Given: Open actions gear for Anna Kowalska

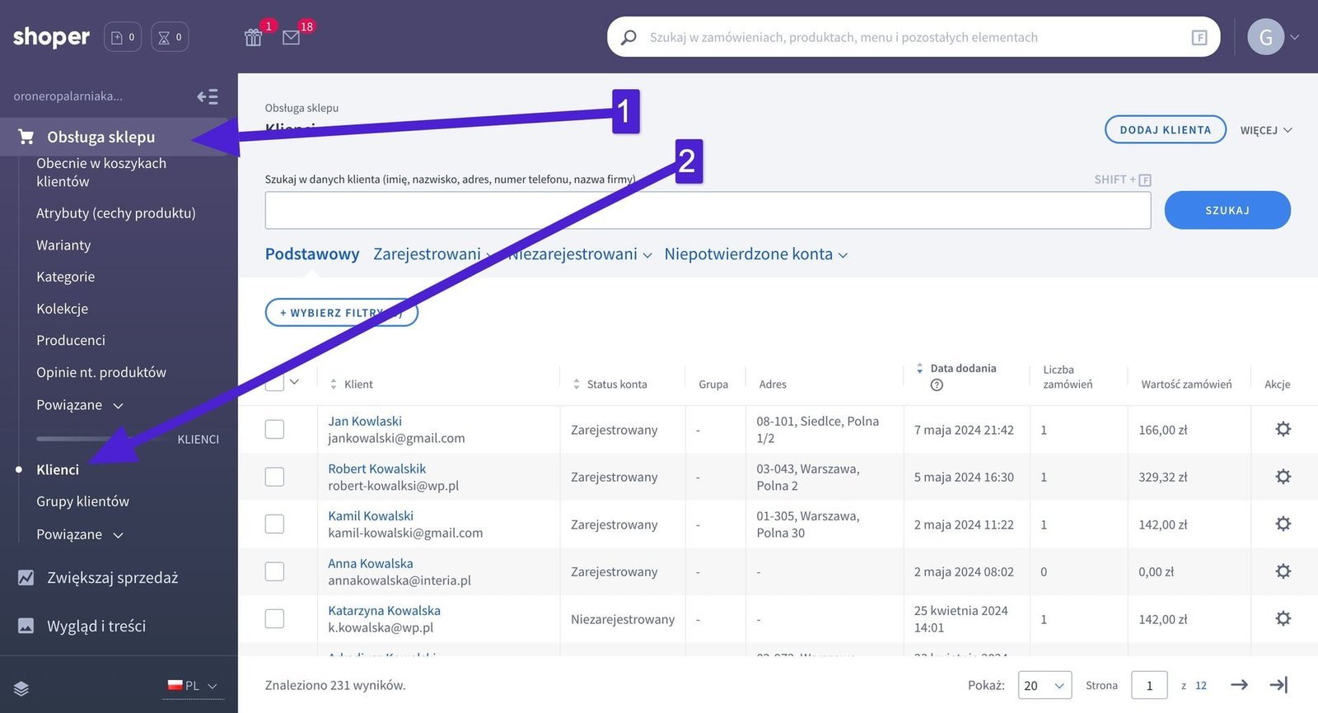Looking at the screenshot, I should pyautogui.click(x=1283, y=571).
